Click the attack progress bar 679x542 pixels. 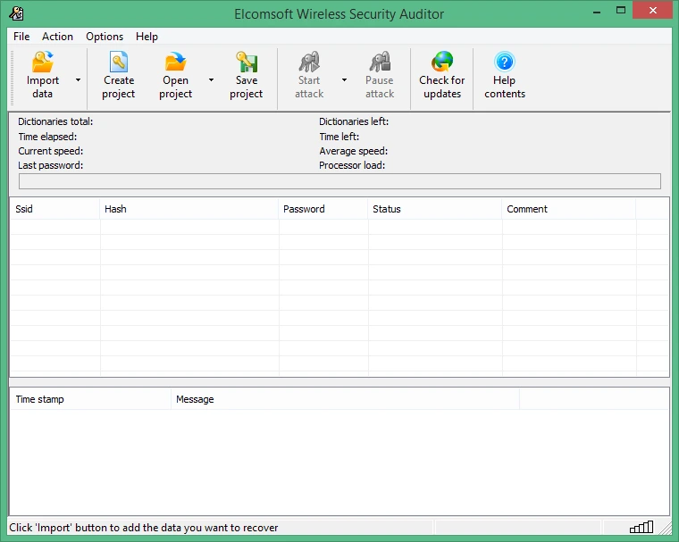[339, 181]
